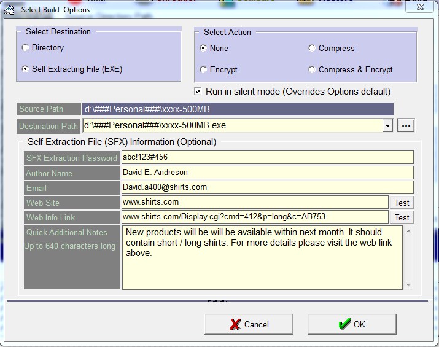Edit the SFX Extraction Password field
439x347 pixels.
click(x=268, y=157)
